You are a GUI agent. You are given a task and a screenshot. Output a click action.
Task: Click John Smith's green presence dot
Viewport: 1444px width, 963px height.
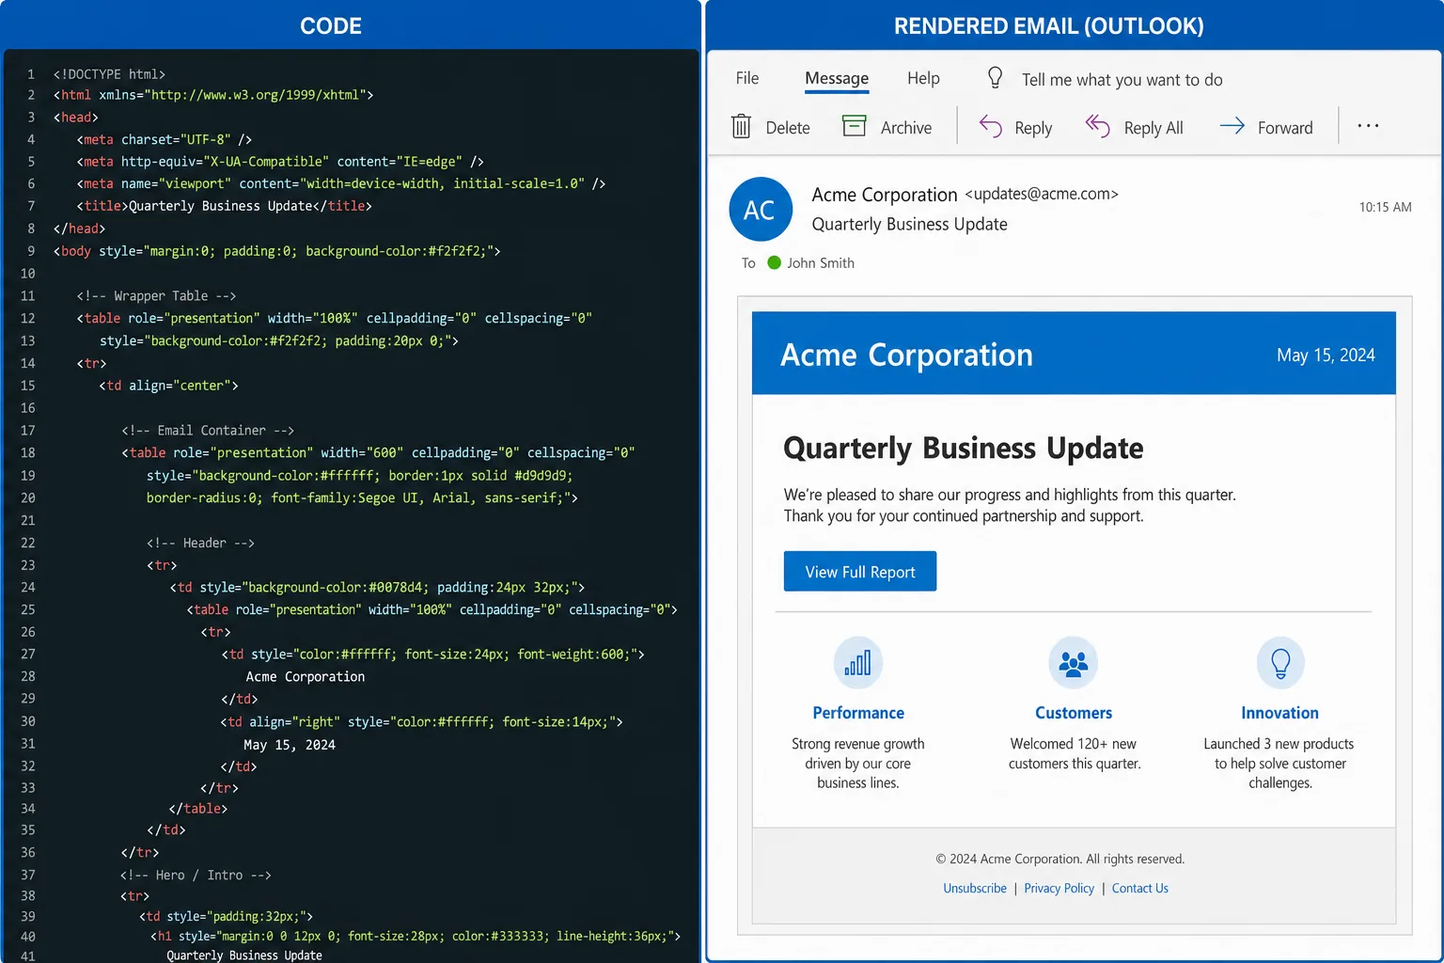775,262
